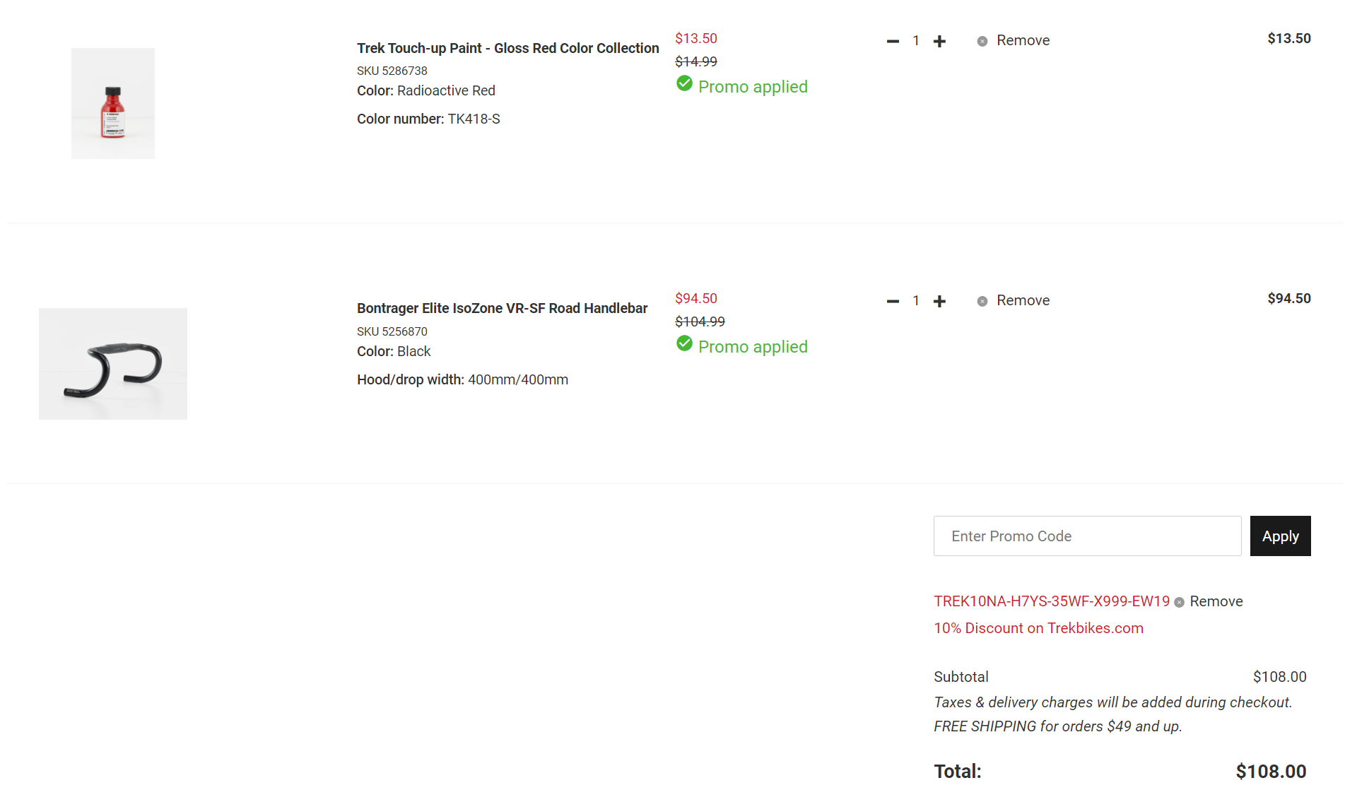Click x icon next to TREK10NA promo code
The width and height of the screenshot is (1345, 802).
tap(1179, 603)
